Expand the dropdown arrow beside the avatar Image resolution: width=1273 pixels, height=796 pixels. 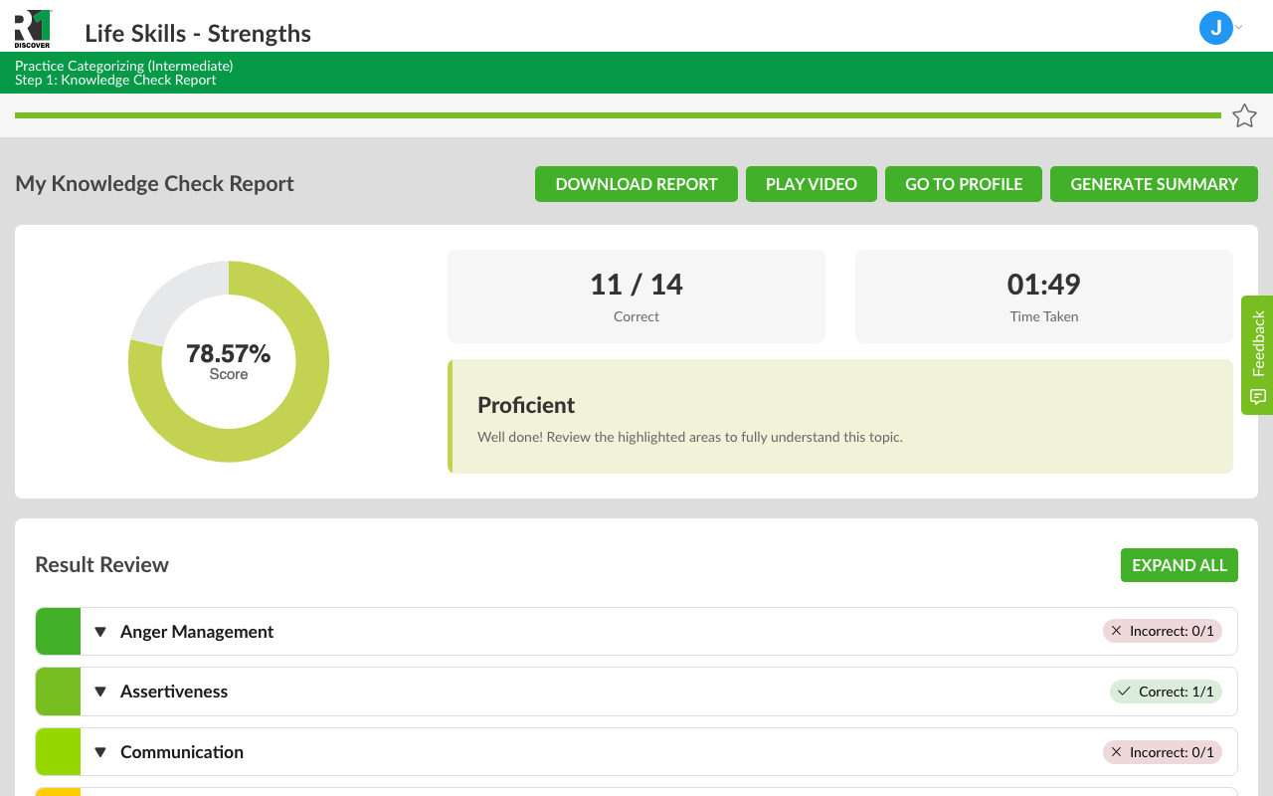pos(1239,27)
